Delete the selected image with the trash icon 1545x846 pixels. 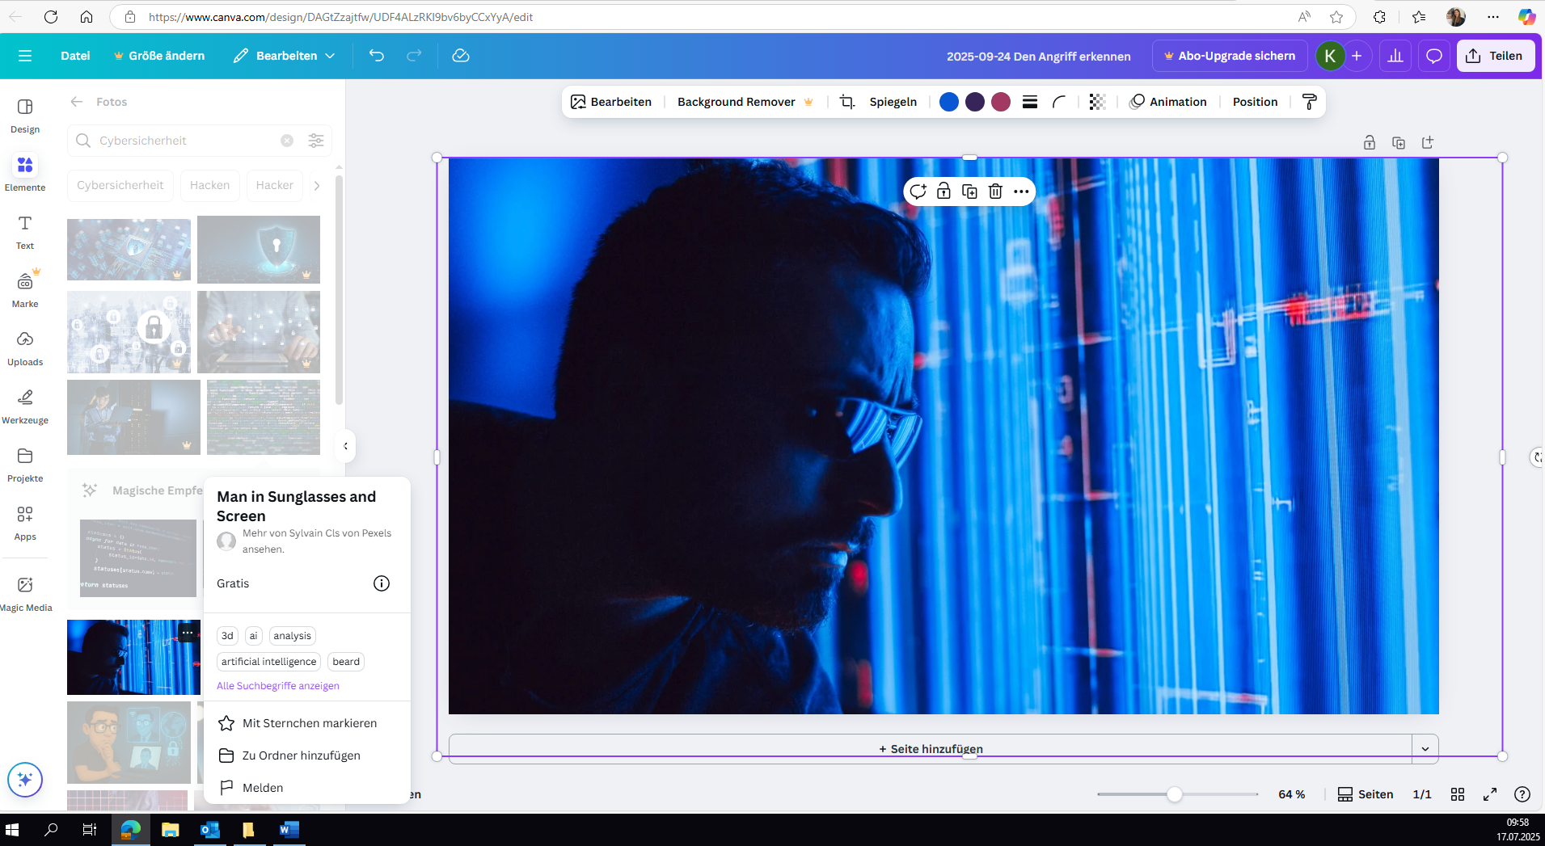click(995, 192)
